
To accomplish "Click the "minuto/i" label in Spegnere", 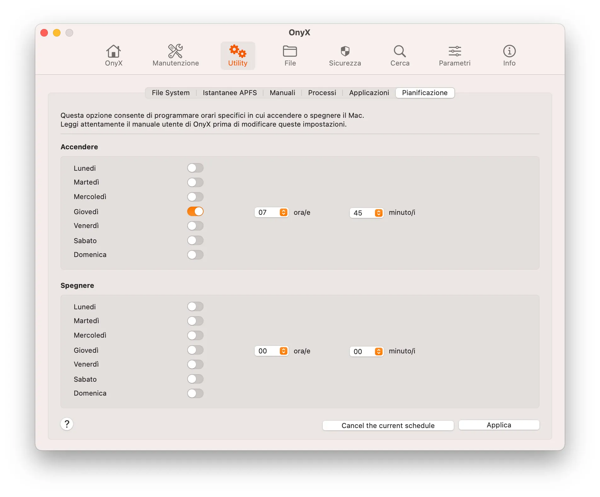I will point(402,351).
